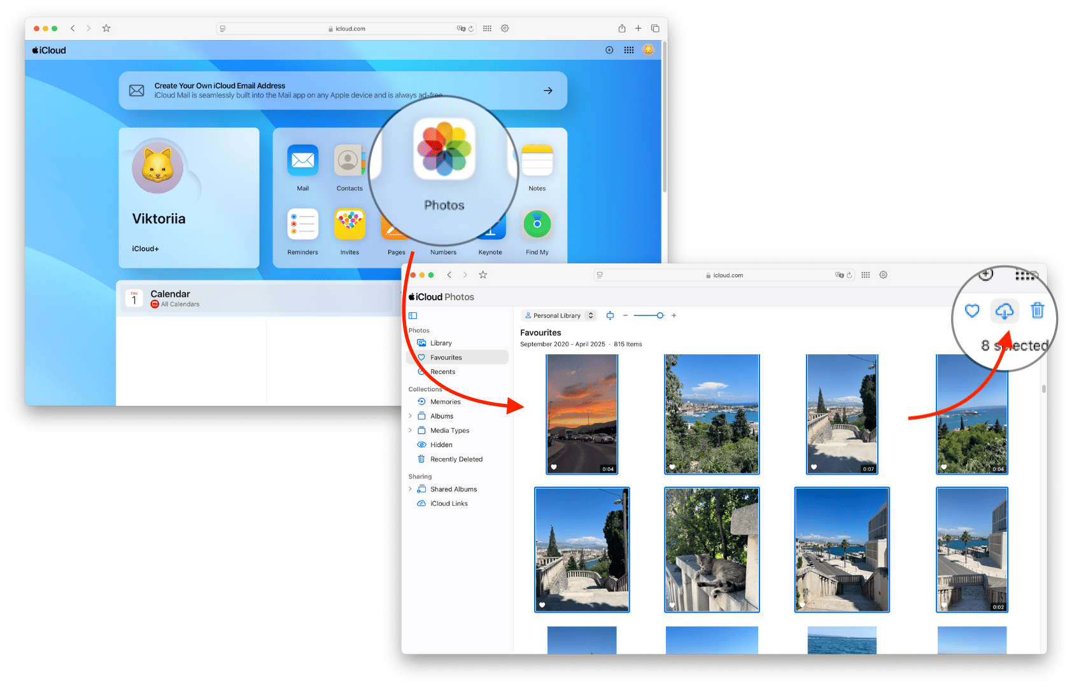Click the Favourites heading text

point(540,333)
